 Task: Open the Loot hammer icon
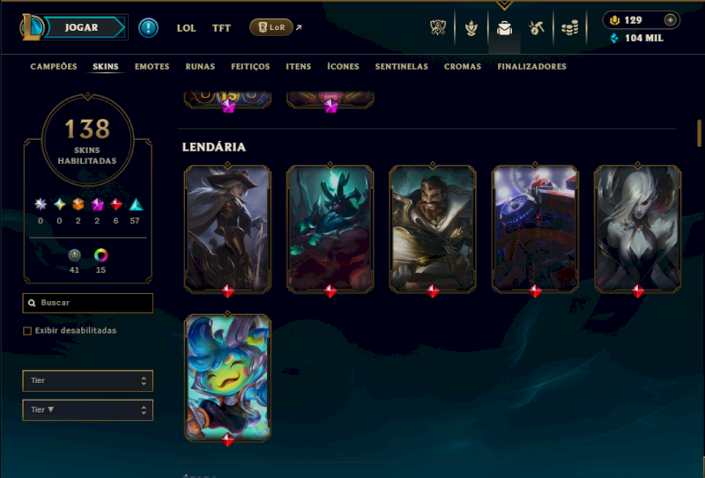pyautogui.click(x=537, y=28)
